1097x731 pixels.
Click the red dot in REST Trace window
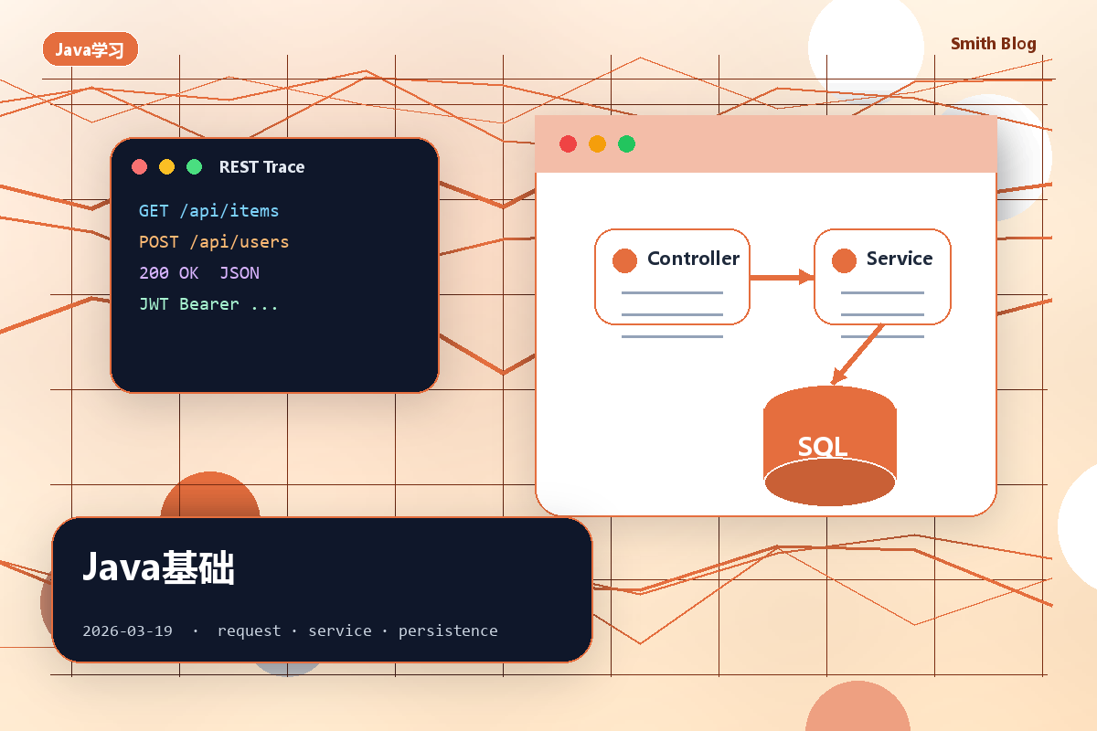[x=140, y=166]
